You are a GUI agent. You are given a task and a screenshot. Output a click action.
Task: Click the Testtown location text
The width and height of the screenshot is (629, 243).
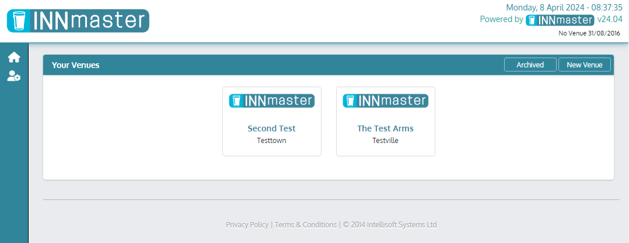coord(271,141)
